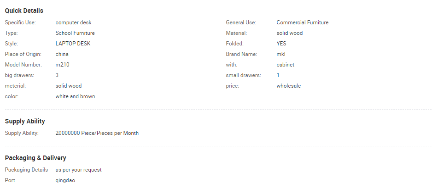Click the Packaging & Delivery heading

point(35,158)
